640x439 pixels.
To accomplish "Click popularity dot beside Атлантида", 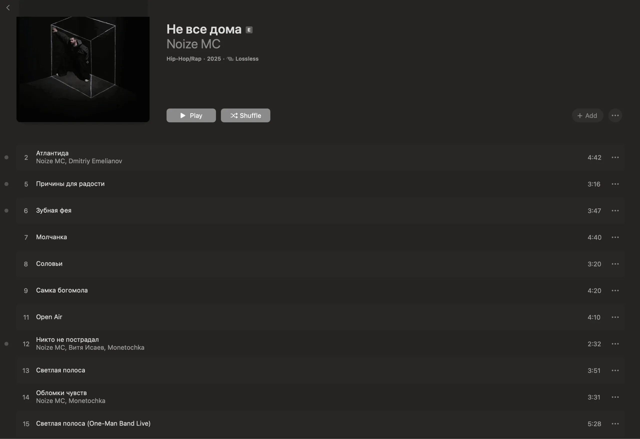I will [x=6, y=157].
